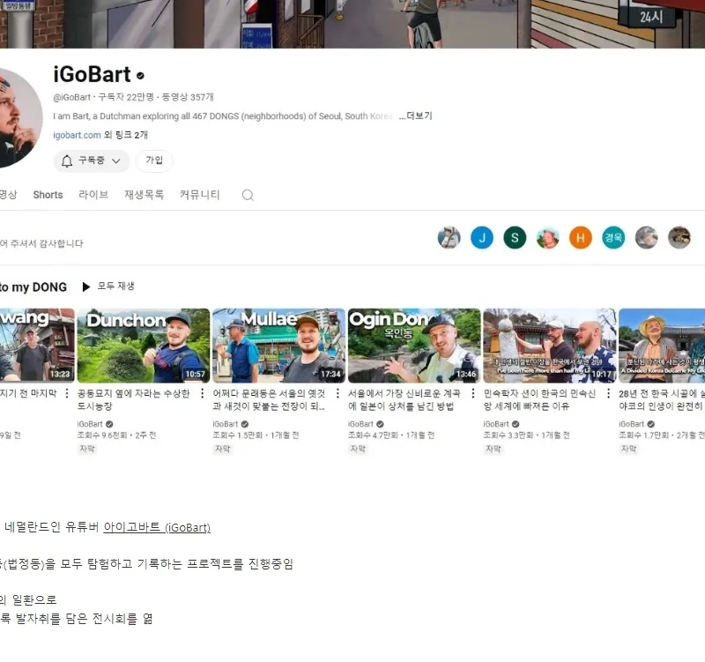705x662 pixels.
Task: Open the green "S" member avatar
Action: [515, 237]
